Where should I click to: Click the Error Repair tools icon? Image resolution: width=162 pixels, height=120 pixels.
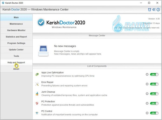(37, 84)
